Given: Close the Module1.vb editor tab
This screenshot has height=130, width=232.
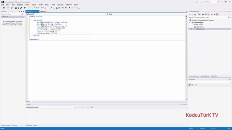Looking at the screenshot, I should pos(38,12).
